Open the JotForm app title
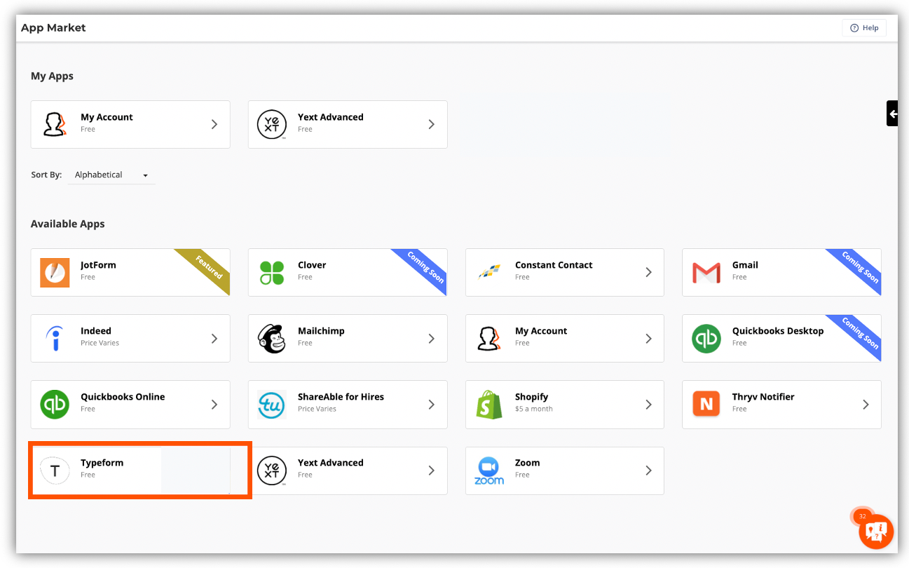 (x=98, y=265)
